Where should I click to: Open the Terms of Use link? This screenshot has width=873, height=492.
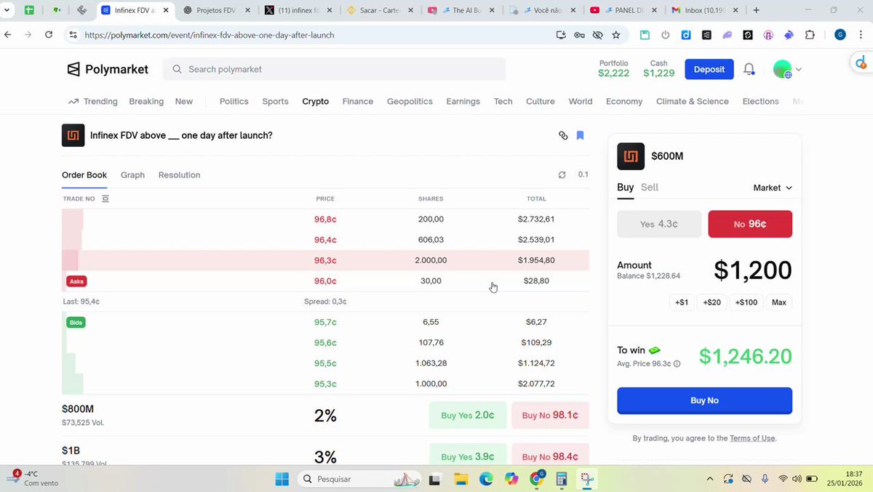coord(752,438)
